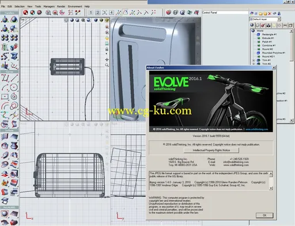Viewport: 295px width, 226px height.
Task: Toggle the highlighted curve snap icon
Action: pyautogui.click(x=126, y=13)
